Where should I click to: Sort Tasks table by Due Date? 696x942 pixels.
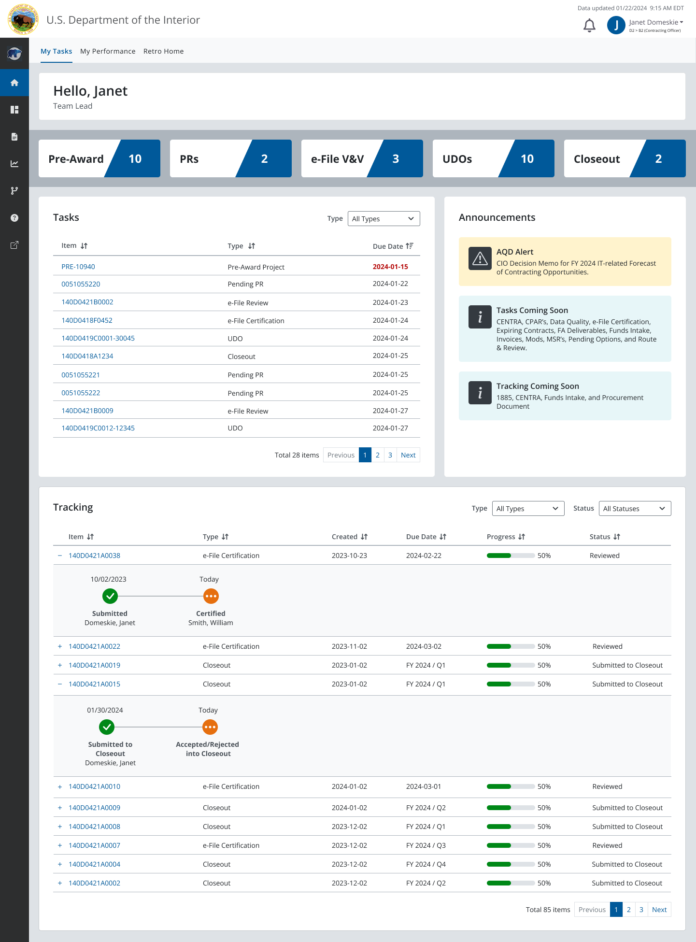click(410, 246)
